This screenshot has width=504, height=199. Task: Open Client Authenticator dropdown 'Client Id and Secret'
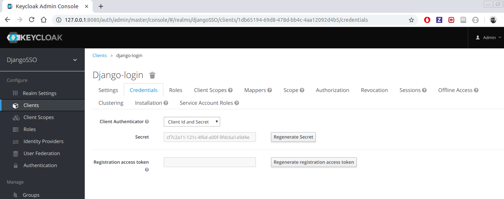tap(192, 122)
